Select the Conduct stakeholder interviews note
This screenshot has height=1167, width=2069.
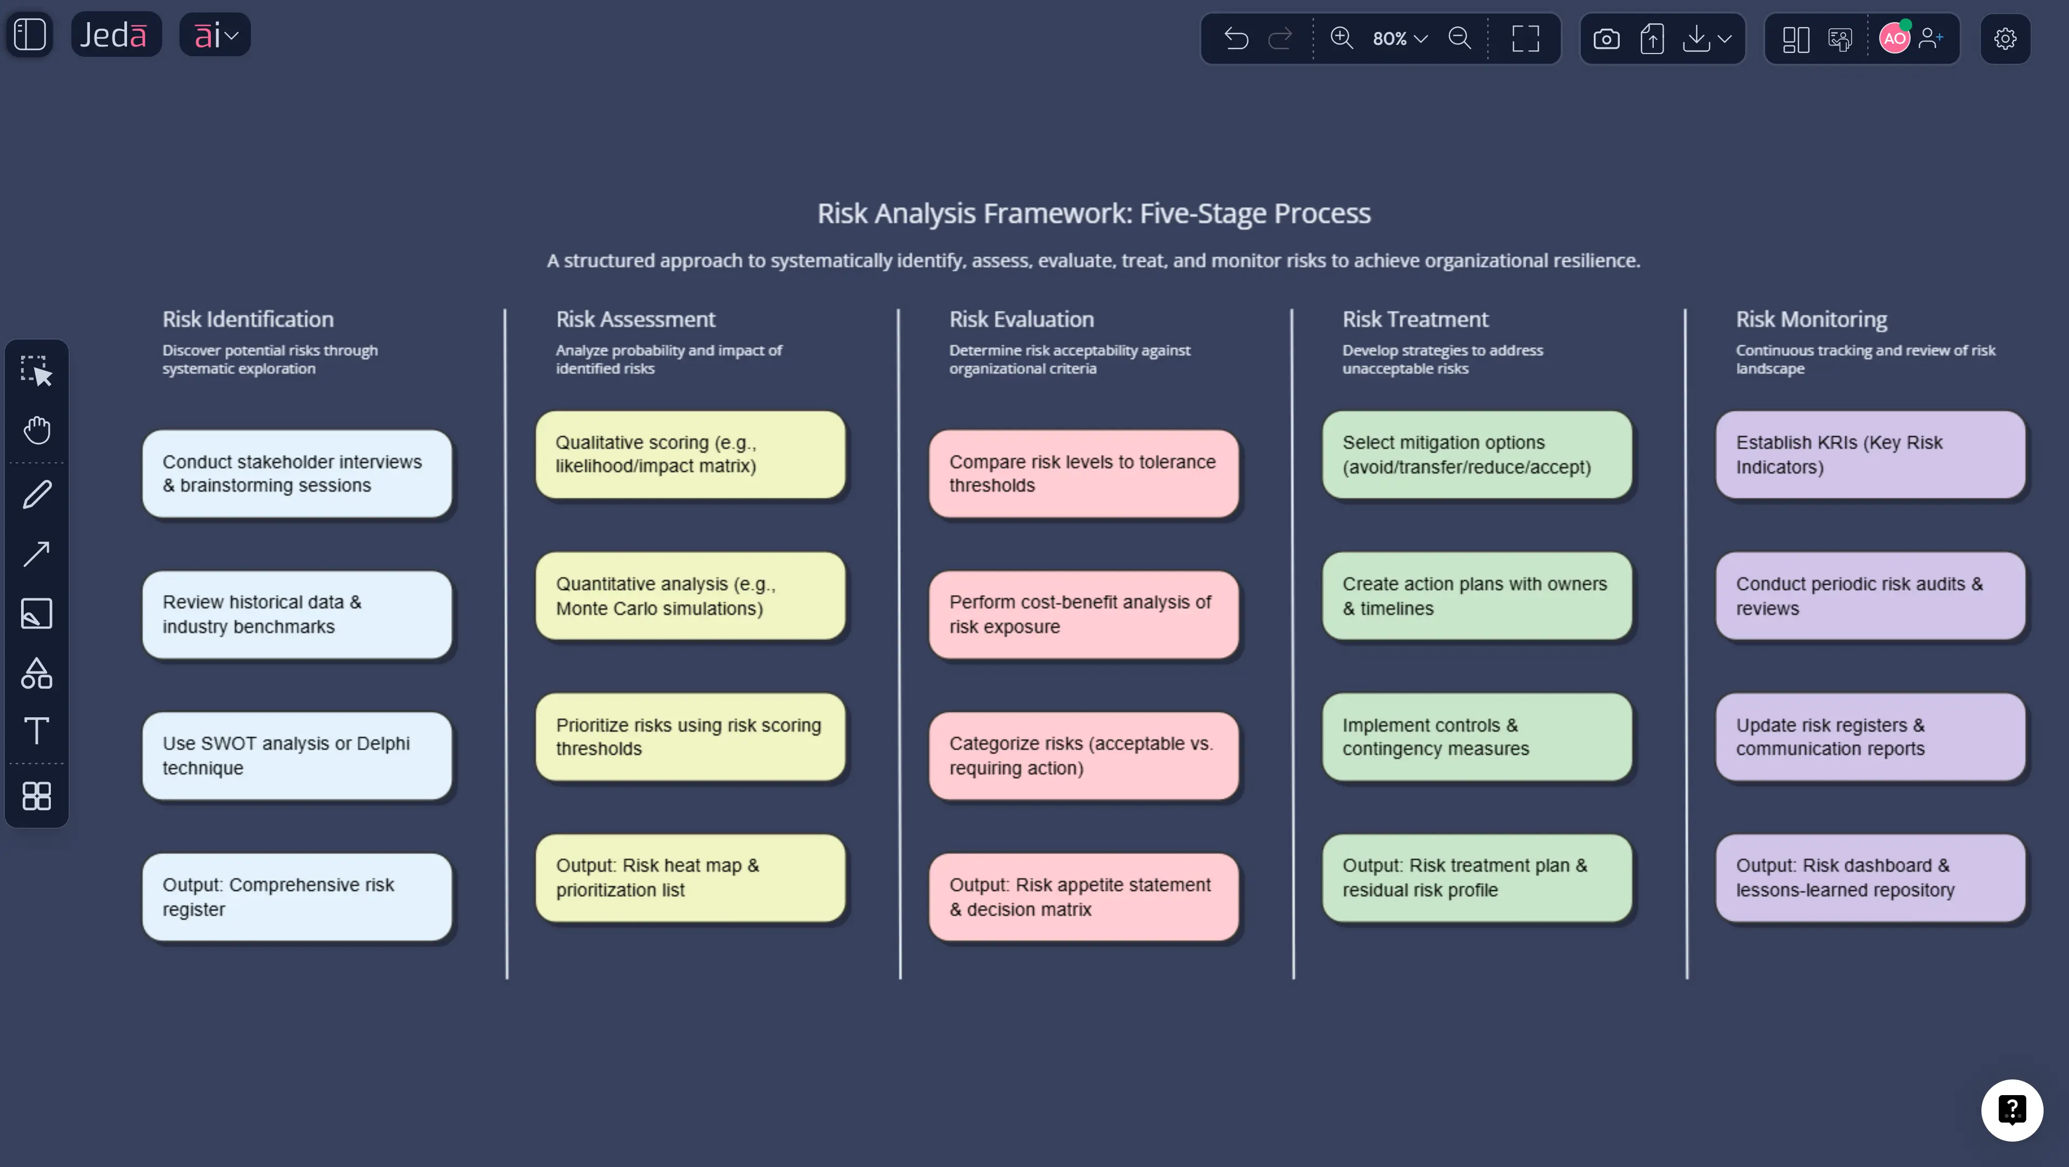[297, 473]
